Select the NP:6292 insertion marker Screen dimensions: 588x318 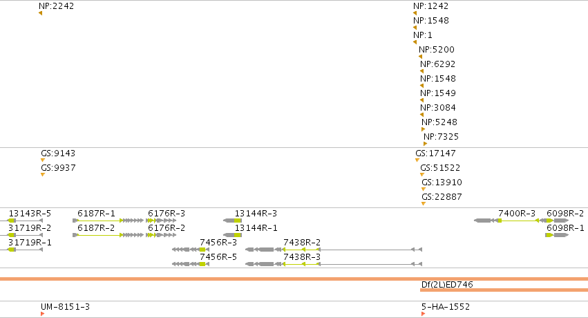[x=422, y=71]
